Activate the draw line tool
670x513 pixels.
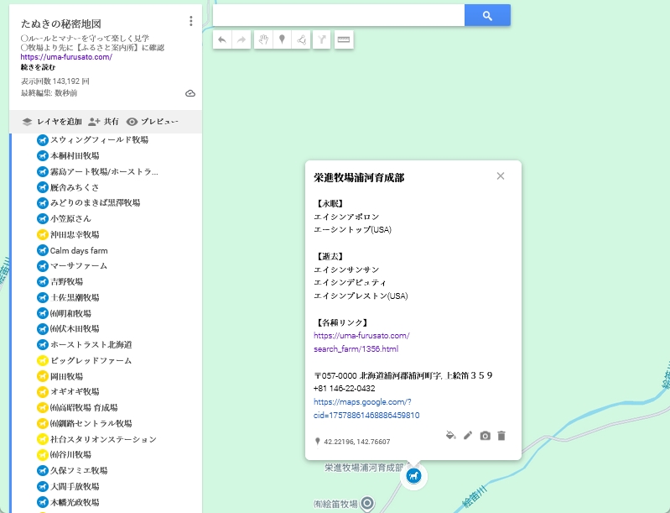coord(301,39)
